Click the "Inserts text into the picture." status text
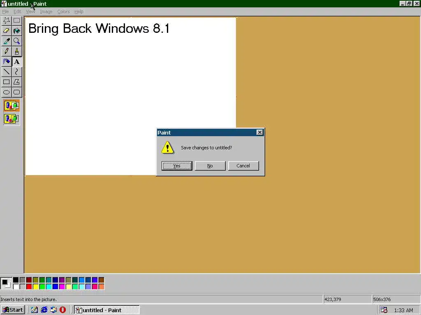 [28, 299]
